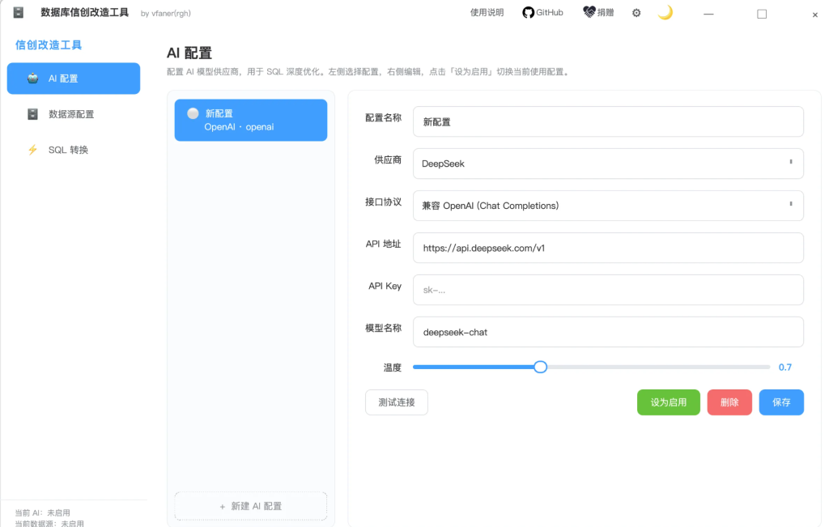This screenshot has height=527, width=829.
Task: Open the 数据源配置 sidebar item
Action: (x=74, y=114)
